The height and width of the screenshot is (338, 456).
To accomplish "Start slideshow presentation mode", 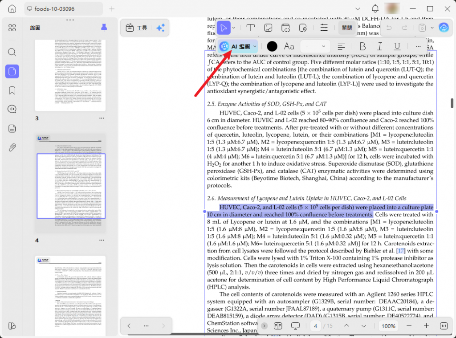I will [295, 326].
